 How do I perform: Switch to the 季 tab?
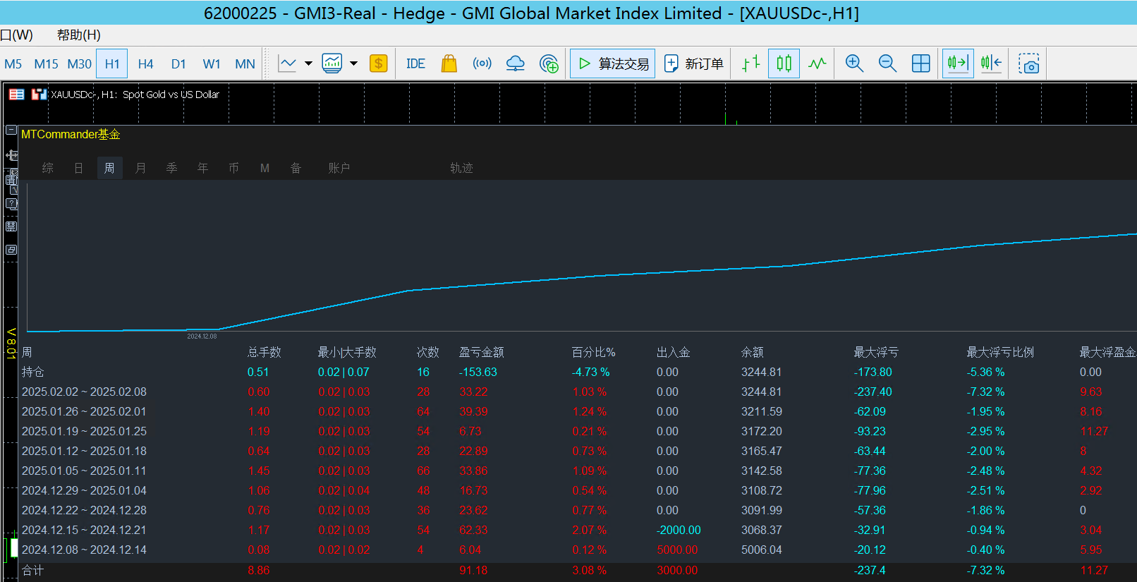click(x=172, y=168)
